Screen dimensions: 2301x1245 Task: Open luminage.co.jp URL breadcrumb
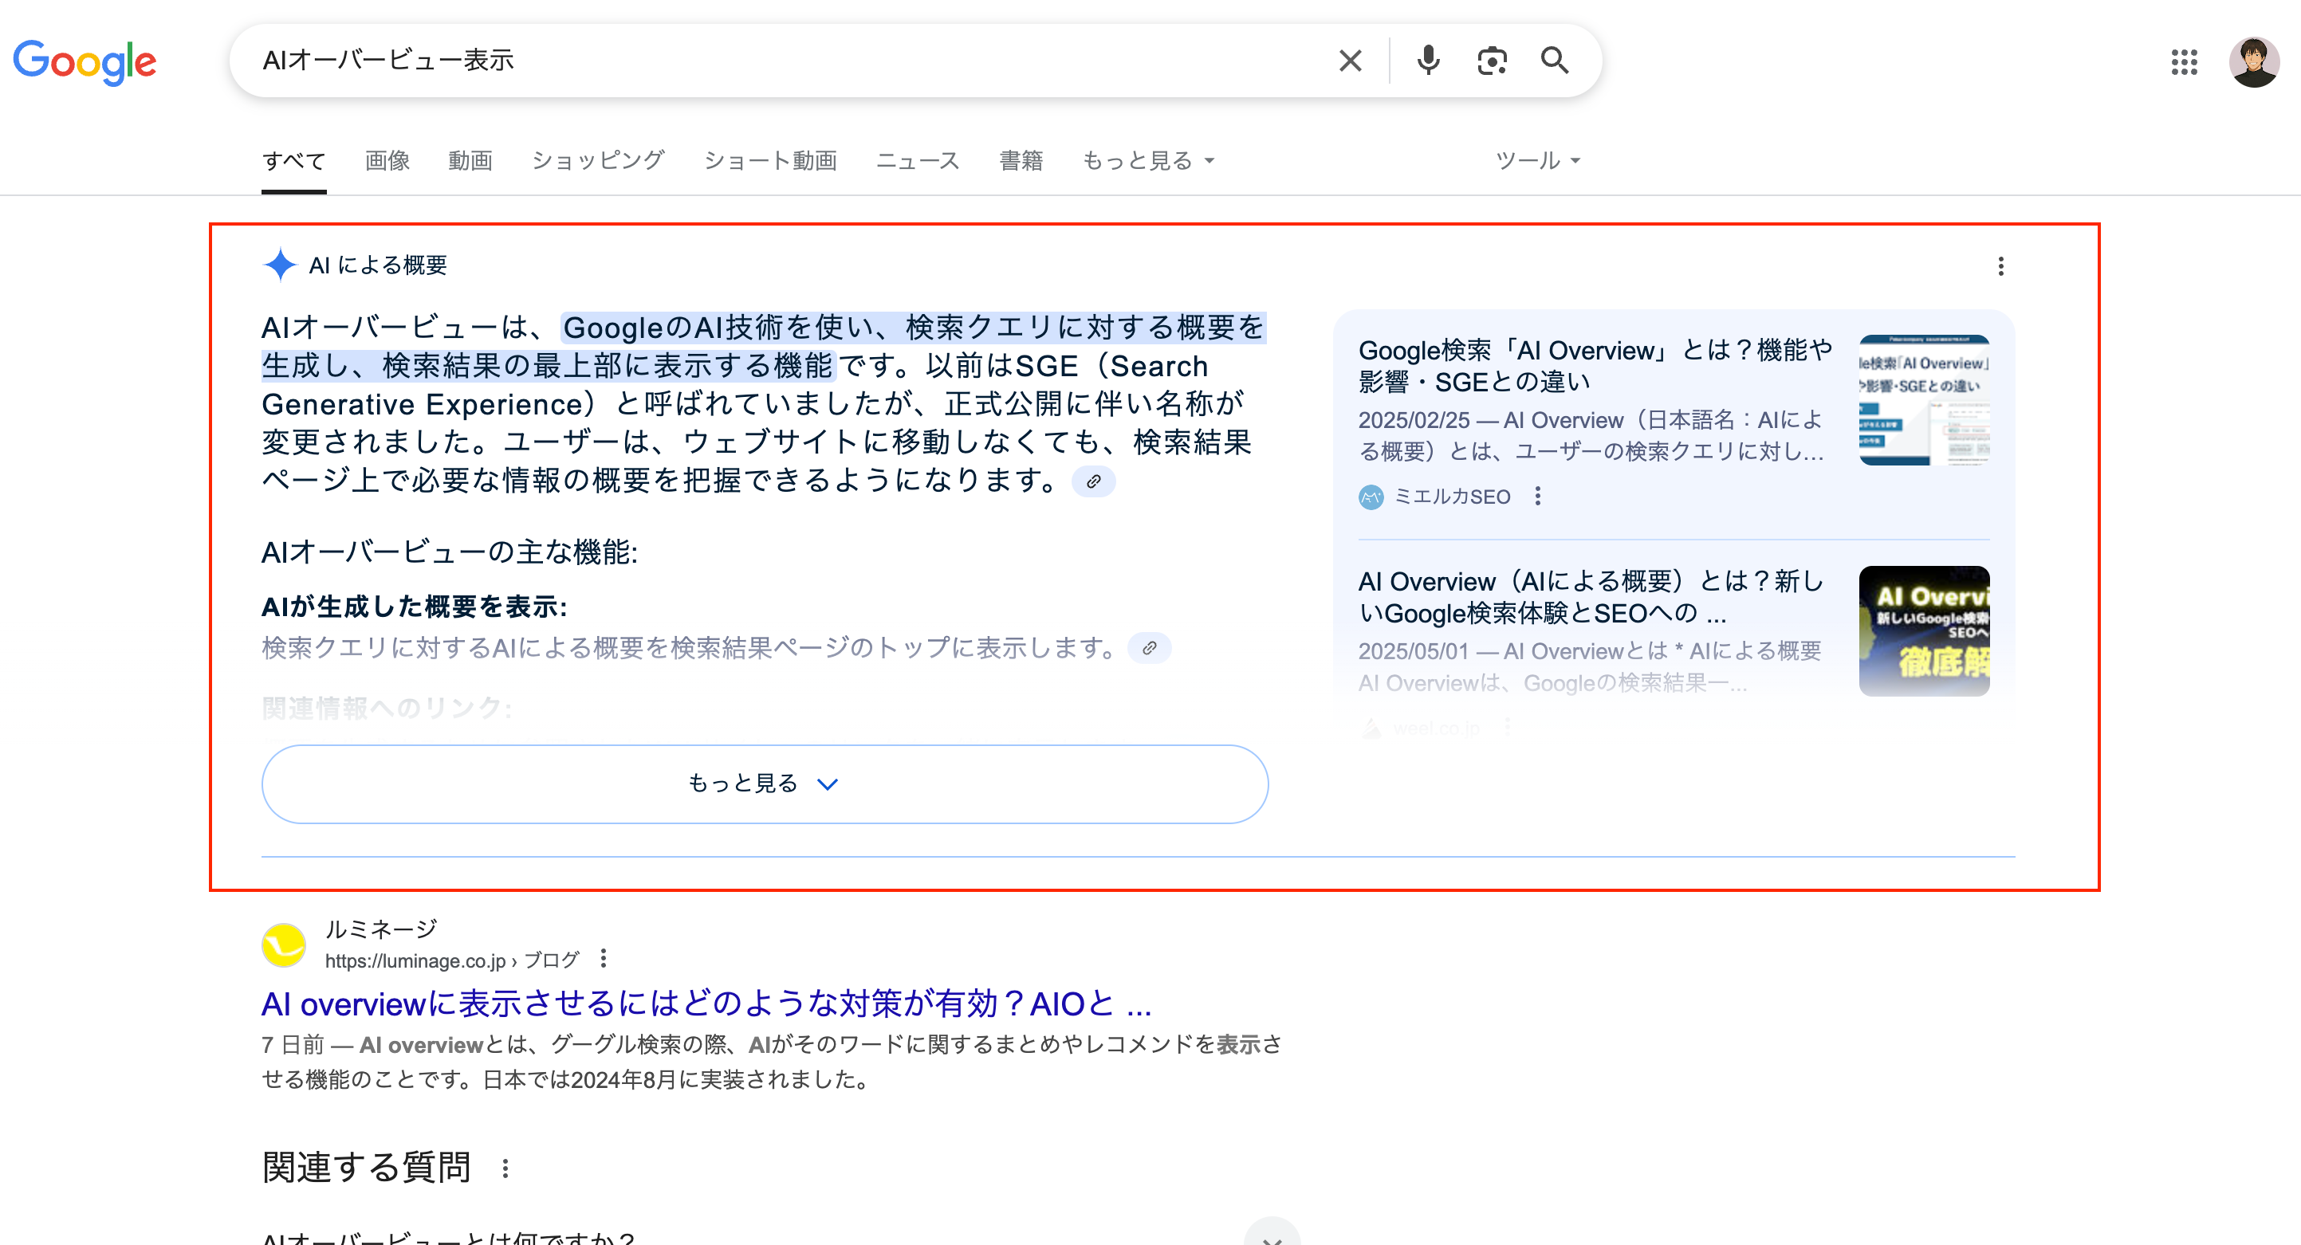(x=452, y=960)
